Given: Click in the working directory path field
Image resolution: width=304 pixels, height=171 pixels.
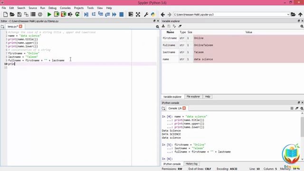Looking at the screenshot, I should click(x=230, y=15).
